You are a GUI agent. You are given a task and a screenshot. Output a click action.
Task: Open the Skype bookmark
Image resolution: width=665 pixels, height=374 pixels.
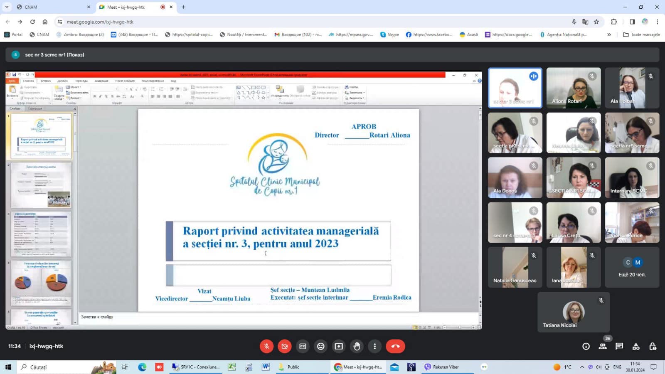click(389, 34)
